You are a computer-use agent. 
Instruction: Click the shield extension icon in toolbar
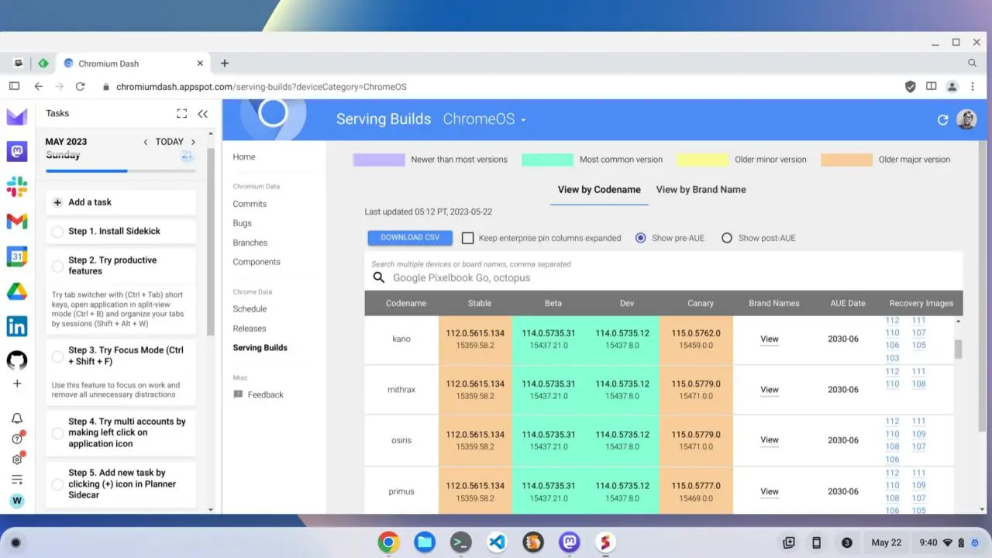coord(911,87)
